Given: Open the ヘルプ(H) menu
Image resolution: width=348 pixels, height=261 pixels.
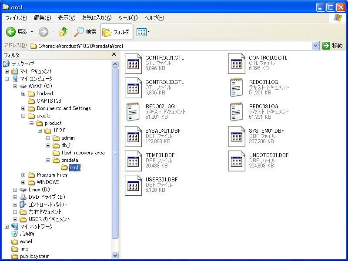Looking at the screenshot, I should pyautogui.click(x=154, y=18).
